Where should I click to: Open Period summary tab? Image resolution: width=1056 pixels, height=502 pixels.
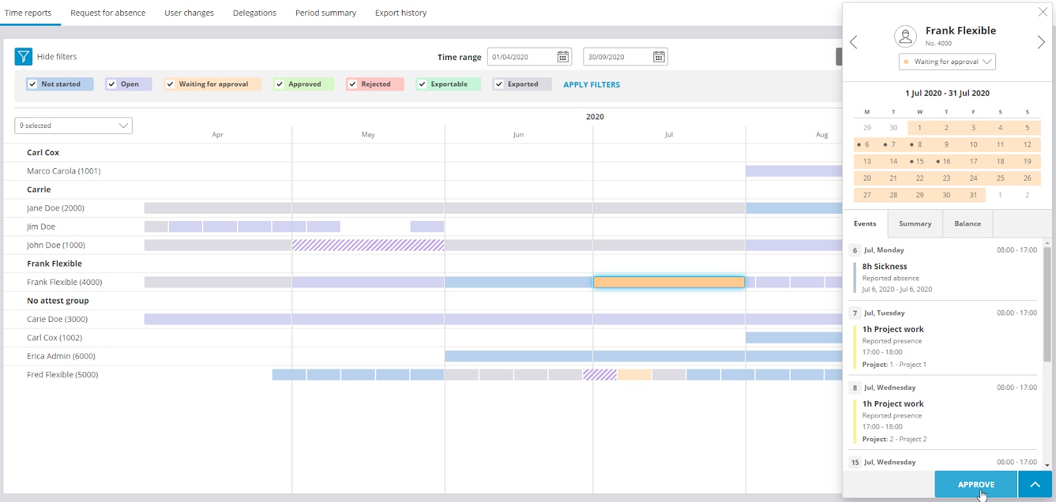point(326,13)
